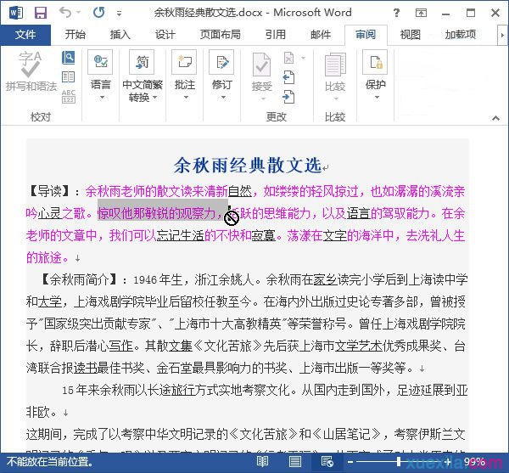Click the Save icon in quick access toolbar
509x473 pixels.
pos(41,13)
